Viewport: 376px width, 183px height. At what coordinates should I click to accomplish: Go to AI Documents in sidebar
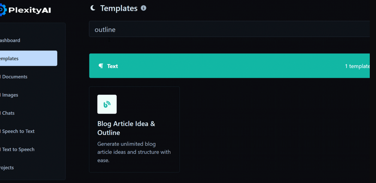(x=14, y=77)
